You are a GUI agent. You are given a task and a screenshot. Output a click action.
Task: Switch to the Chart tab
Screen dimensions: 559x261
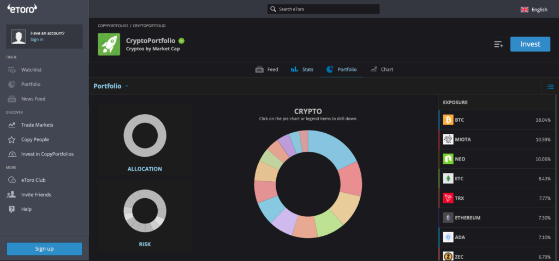point(382,69)
